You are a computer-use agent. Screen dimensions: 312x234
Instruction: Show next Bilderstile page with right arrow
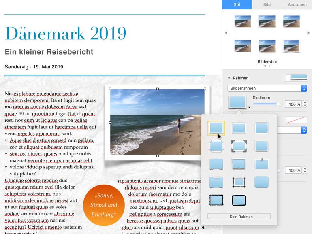pyautogui.click(x=308, y=33)
